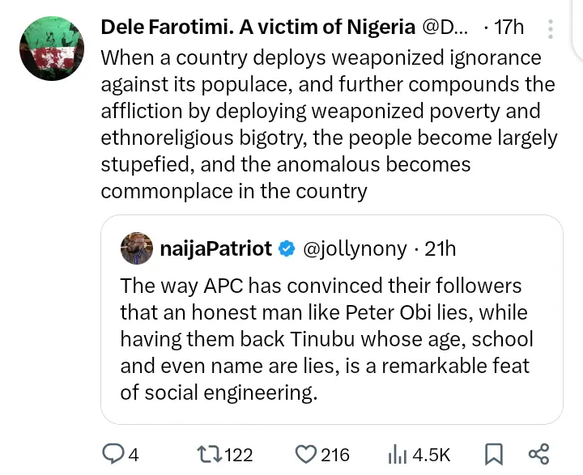Open the view analytics bar chart icon
Screen dimensions: 583x475
coord(397,454)
